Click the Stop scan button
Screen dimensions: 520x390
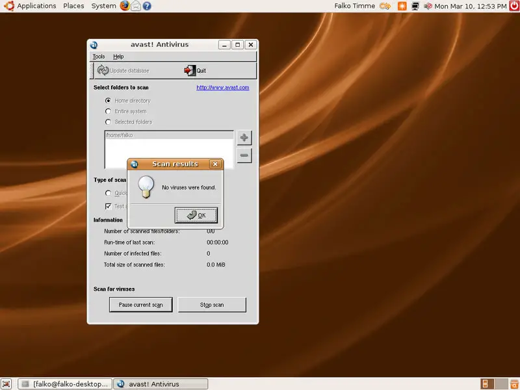[212, 305]
